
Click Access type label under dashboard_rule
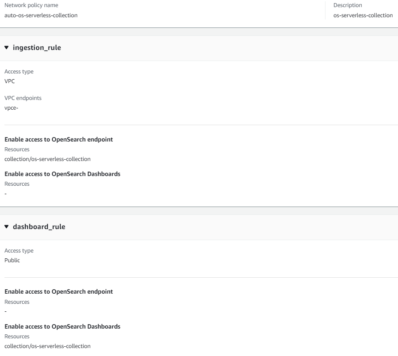(x=19, y=251)
